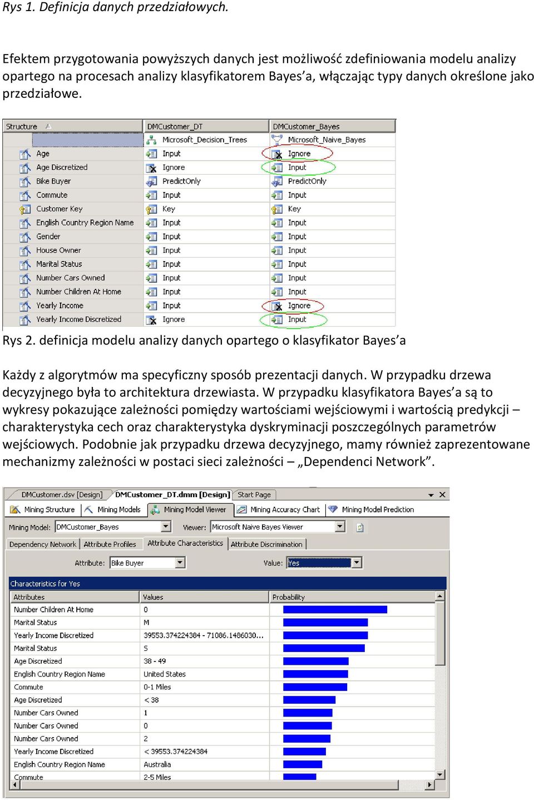Click the vertical scrollbar down arrow

pos(440,774)
